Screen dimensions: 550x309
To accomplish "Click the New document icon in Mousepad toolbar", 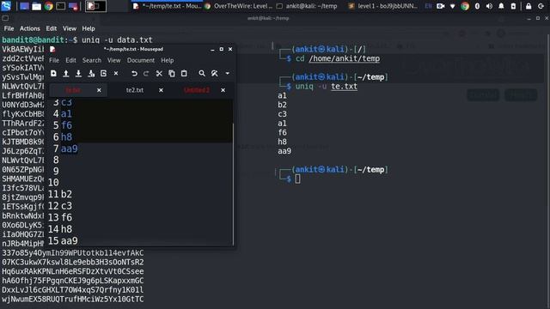I will pyautogui.click(x=53, y=73).
